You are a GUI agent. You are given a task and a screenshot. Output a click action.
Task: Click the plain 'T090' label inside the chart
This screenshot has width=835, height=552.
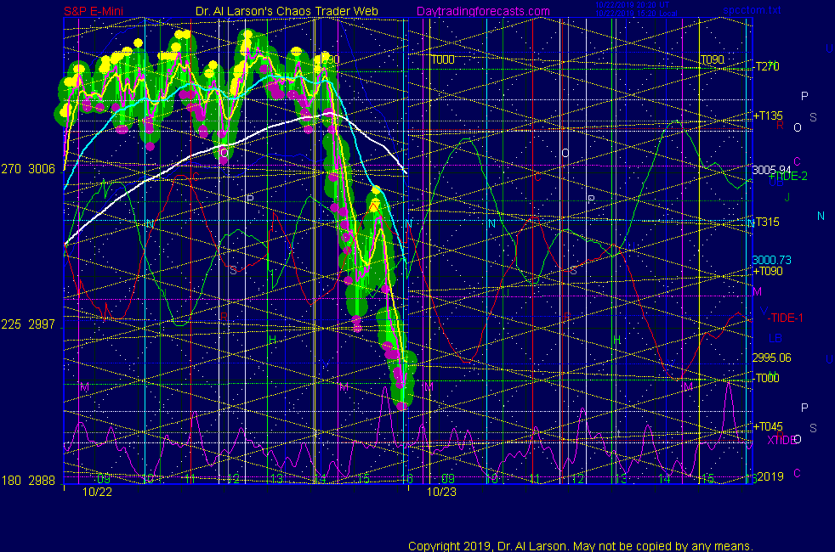click(712, 59)
